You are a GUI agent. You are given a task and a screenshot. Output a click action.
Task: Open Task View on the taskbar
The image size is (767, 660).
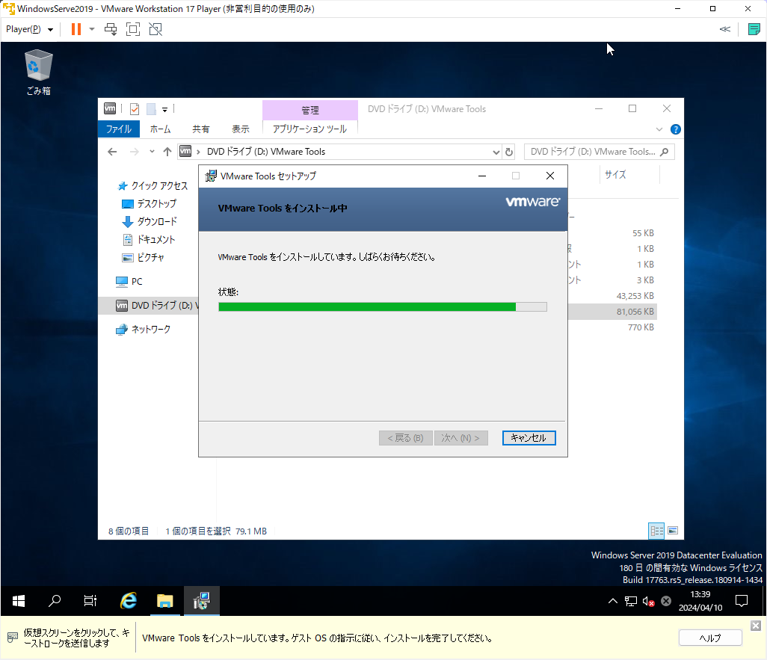coord(90,601)
